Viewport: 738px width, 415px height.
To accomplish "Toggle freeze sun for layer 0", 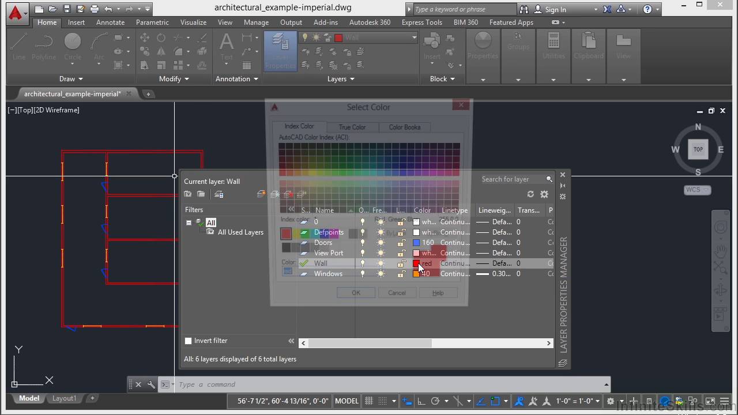I will point(381,222).
